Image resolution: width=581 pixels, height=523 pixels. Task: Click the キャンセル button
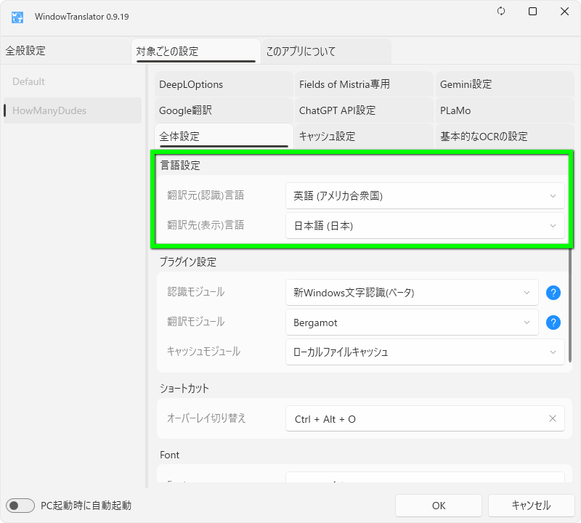click(x=531, y=506)
